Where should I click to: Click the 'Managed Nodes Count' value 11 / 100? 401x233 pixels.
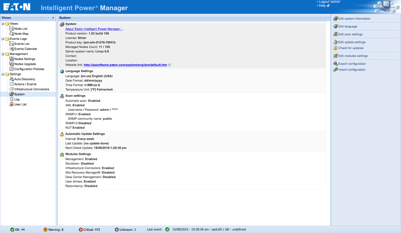tap(104, 47)
